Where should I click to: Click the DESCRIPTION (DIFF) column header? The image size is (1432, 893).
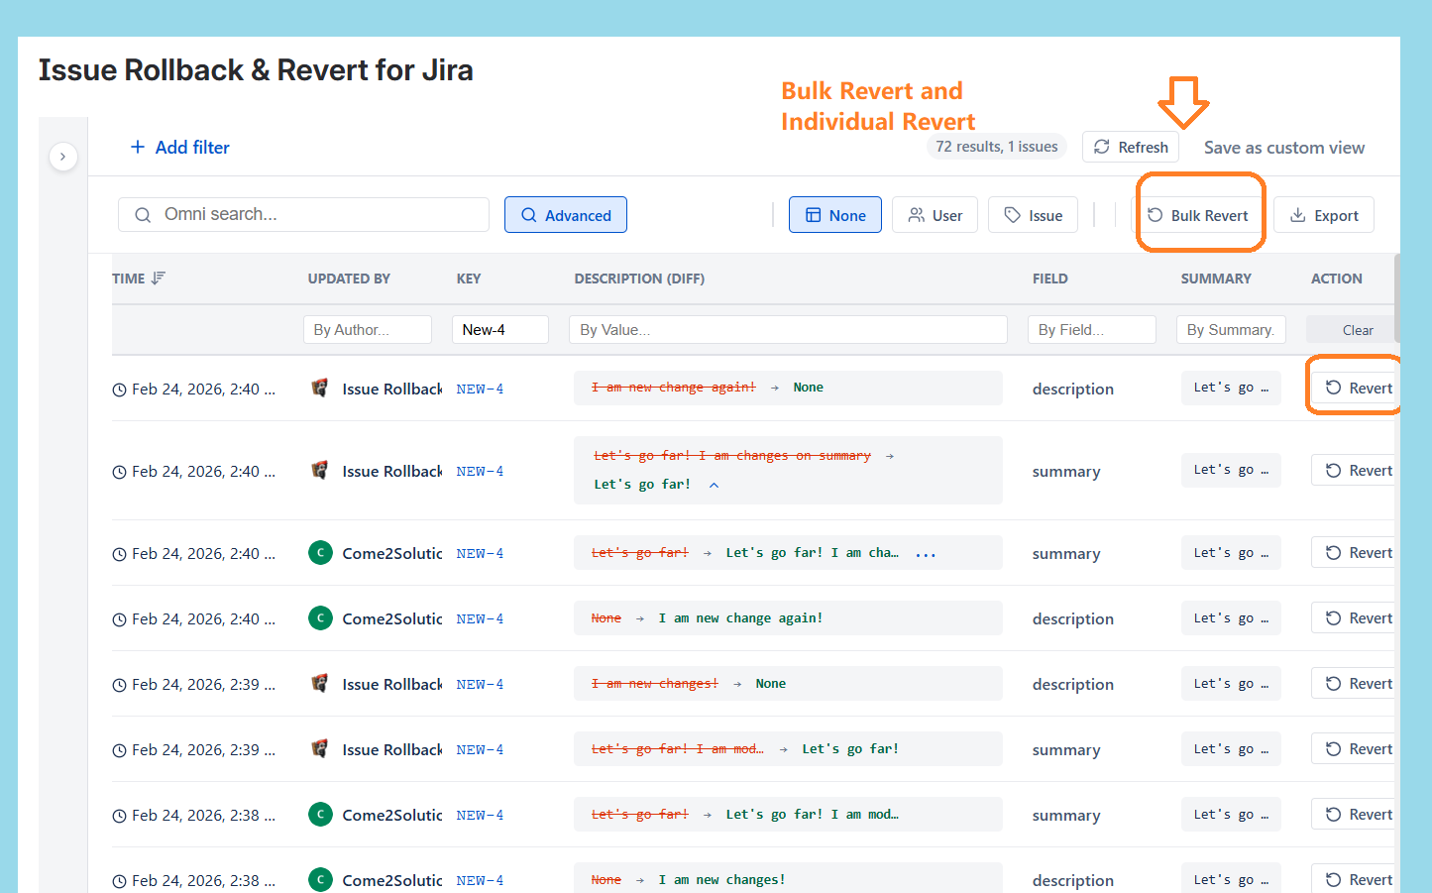639,279
